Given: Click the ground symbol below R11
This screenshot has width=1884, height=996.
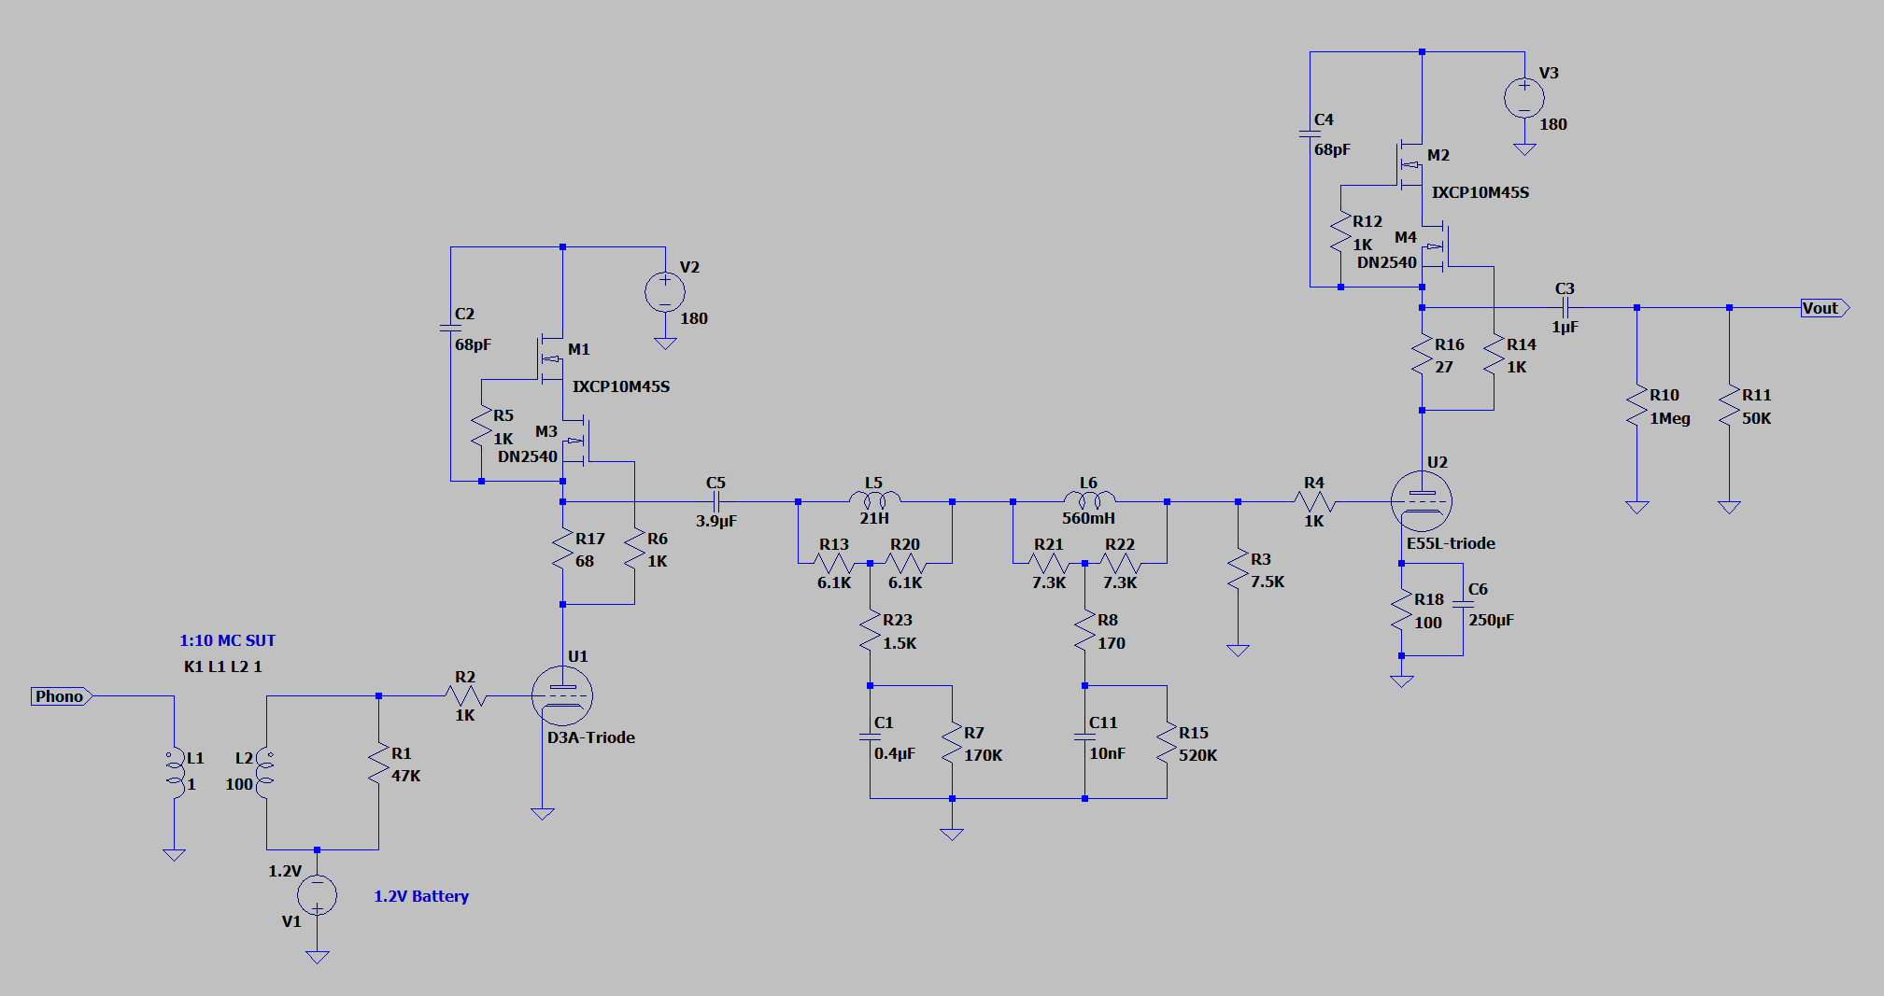Looking at the screenshot, I should pyautogui.click(x=1729, y=507).
